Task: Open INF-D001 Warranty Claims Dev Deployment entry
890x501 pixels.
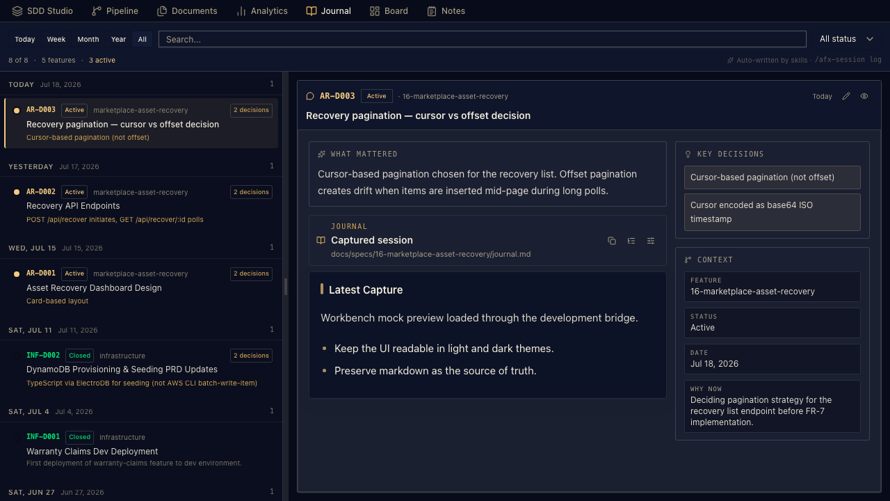Action: point(142,450)
